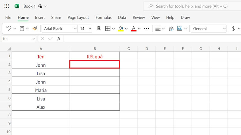241x135 pixels.
Task: Click the Book 1 file name
Action: [x=30, y=6]
